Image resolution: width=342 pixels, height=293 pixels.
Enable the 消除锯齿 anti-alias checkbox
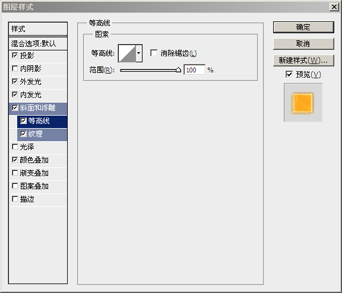154,53
